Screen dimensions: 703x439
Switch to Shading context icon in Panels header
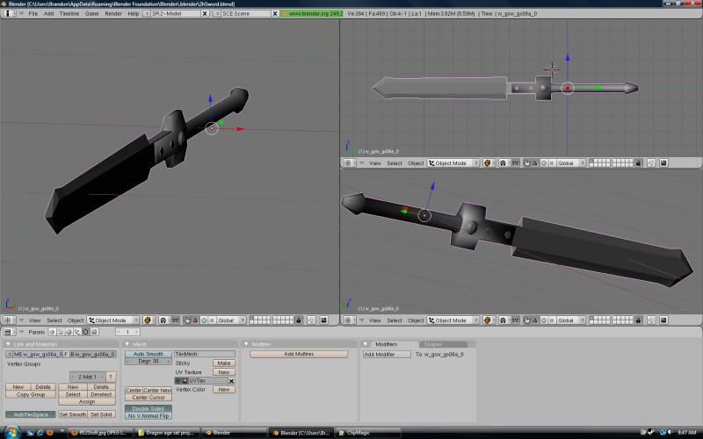(x=69, y=332)
